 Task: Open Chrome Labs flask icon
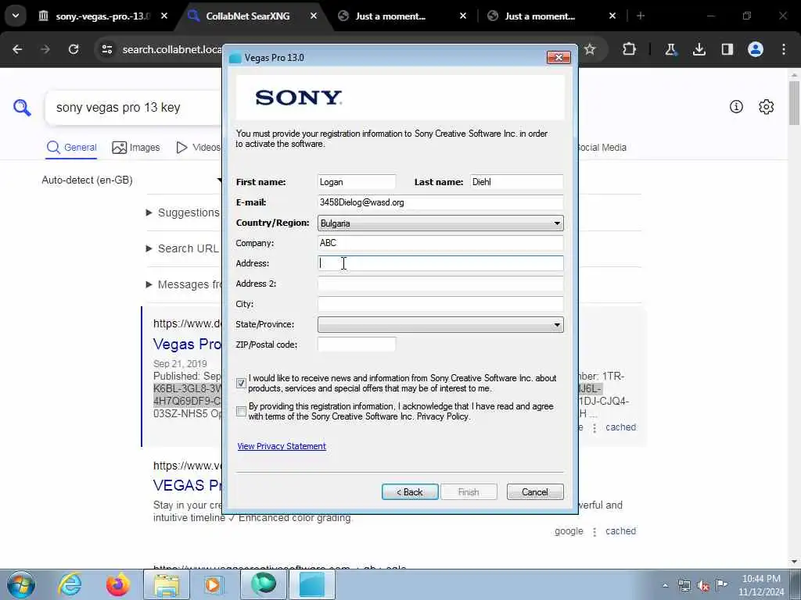point(670,49)
